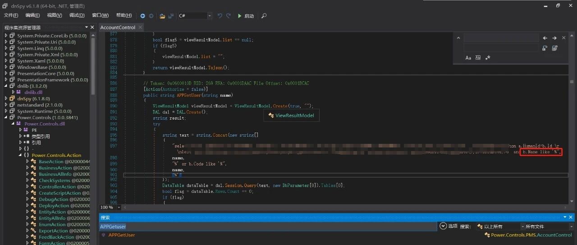Redo using the toolbar redo arrow
Screen dimensions: 577x245
point(229,16)
